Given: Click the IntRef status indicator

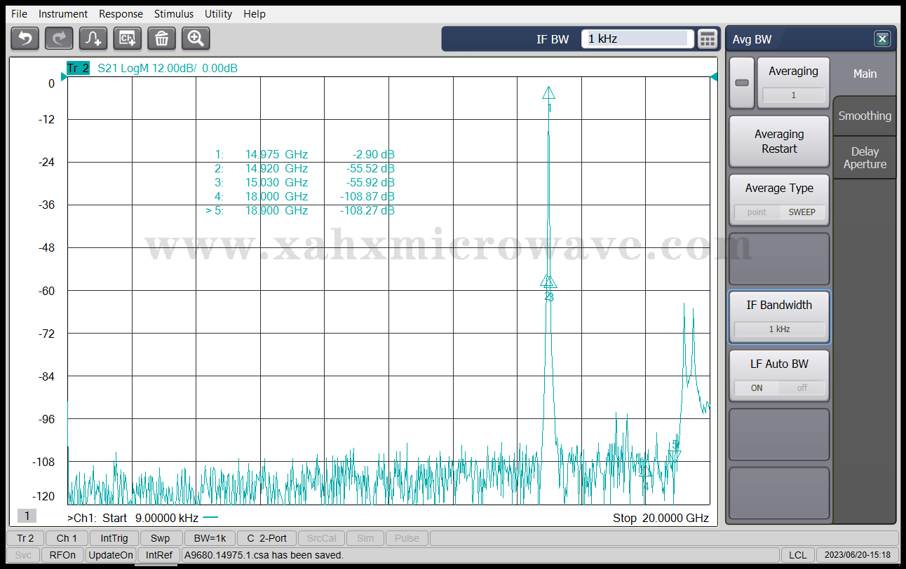Looking at the screenshot, I should point(159,555).
